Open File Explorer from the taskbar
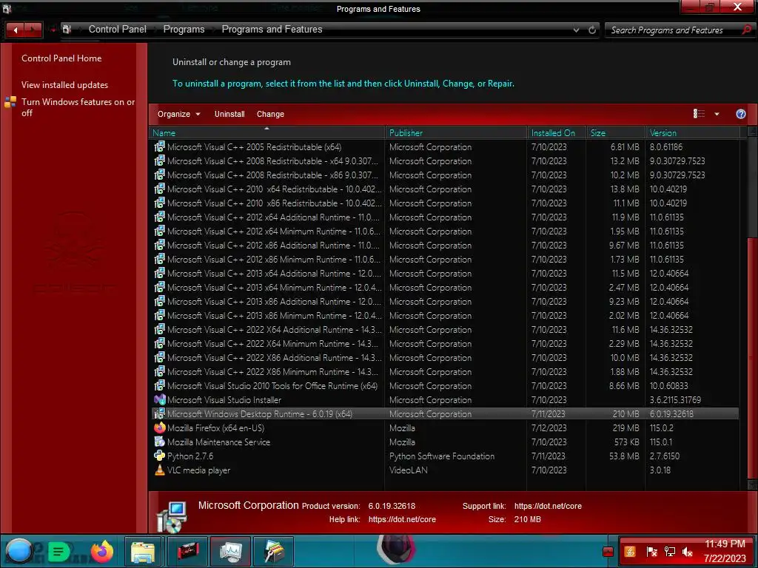Viewport: 758px width, 568px height. click(143, 551)
